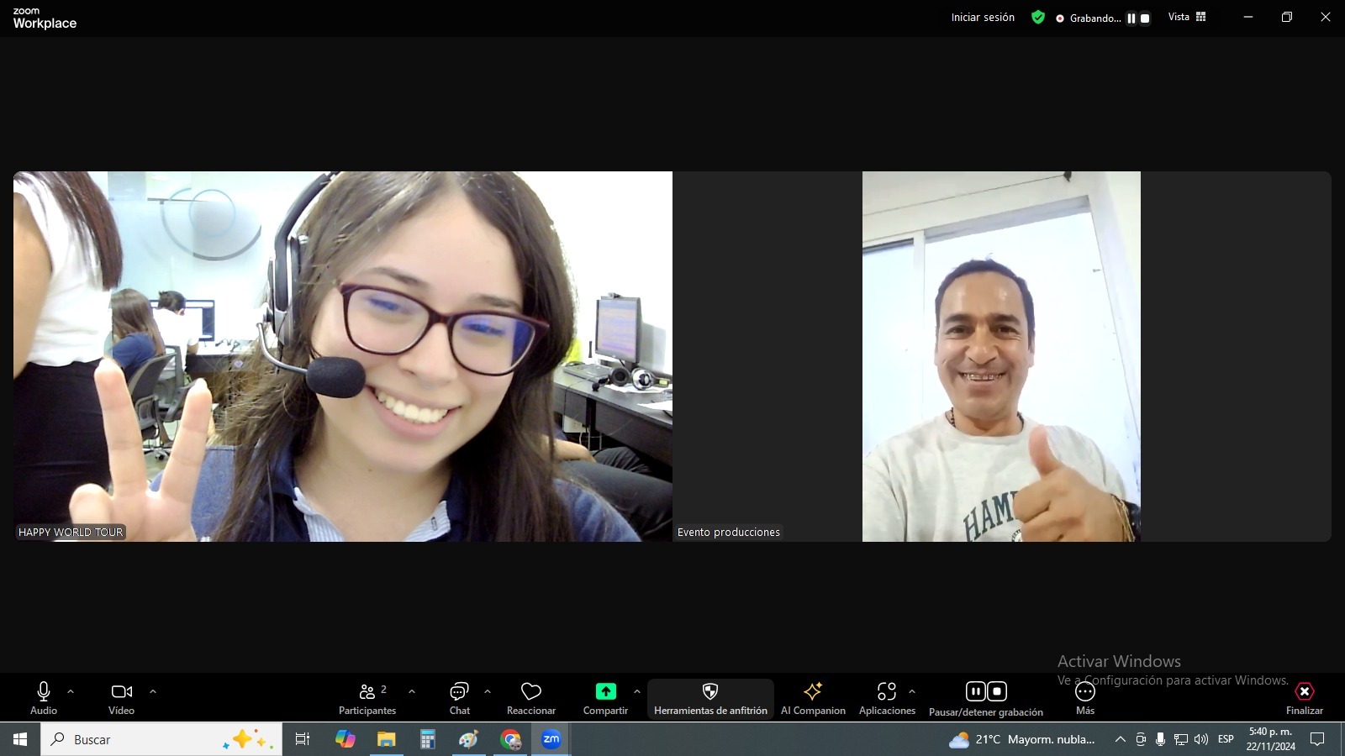Screen dimensions: 1345x756
Task: Open the Aplicaciones menu
Action: pyautogui.click(x=887, y=698)
